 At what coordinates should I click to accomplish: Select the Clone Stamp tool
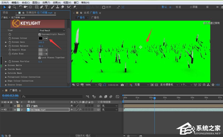tap(58, 7)
